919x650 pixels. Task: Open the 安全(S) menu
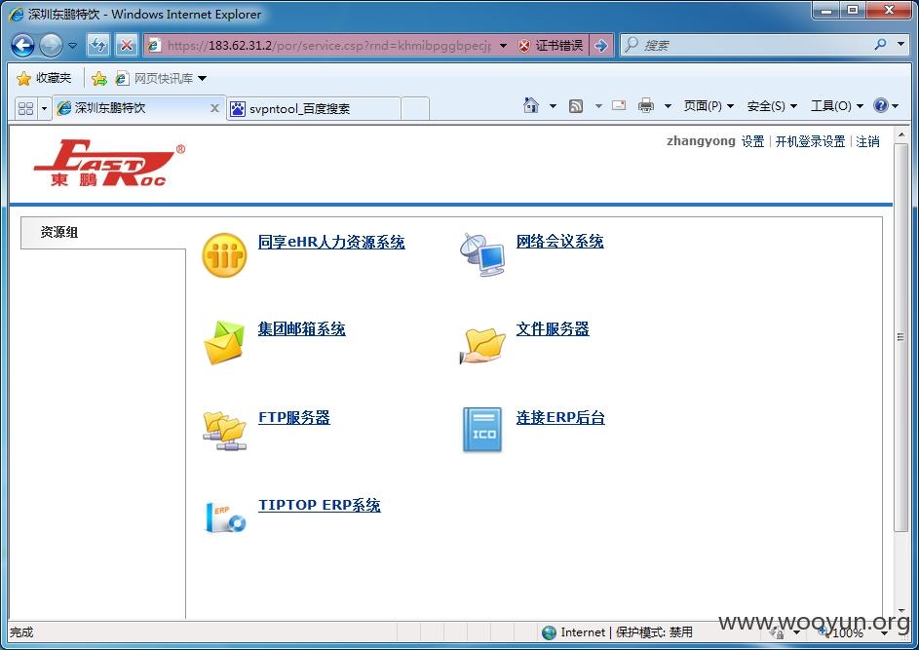[x=772, y=106]
